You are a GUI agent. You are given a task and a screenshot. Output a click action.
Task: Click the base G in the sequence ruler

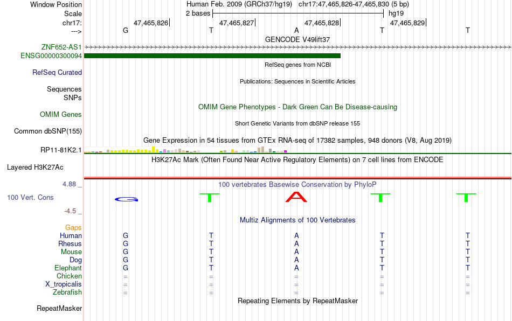[x=126, y=30]
